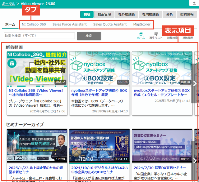This screenshot has height=182, width=199.
Task: Click the date 2025年3月25日(火) 19:06
Action: coord(47,111)
